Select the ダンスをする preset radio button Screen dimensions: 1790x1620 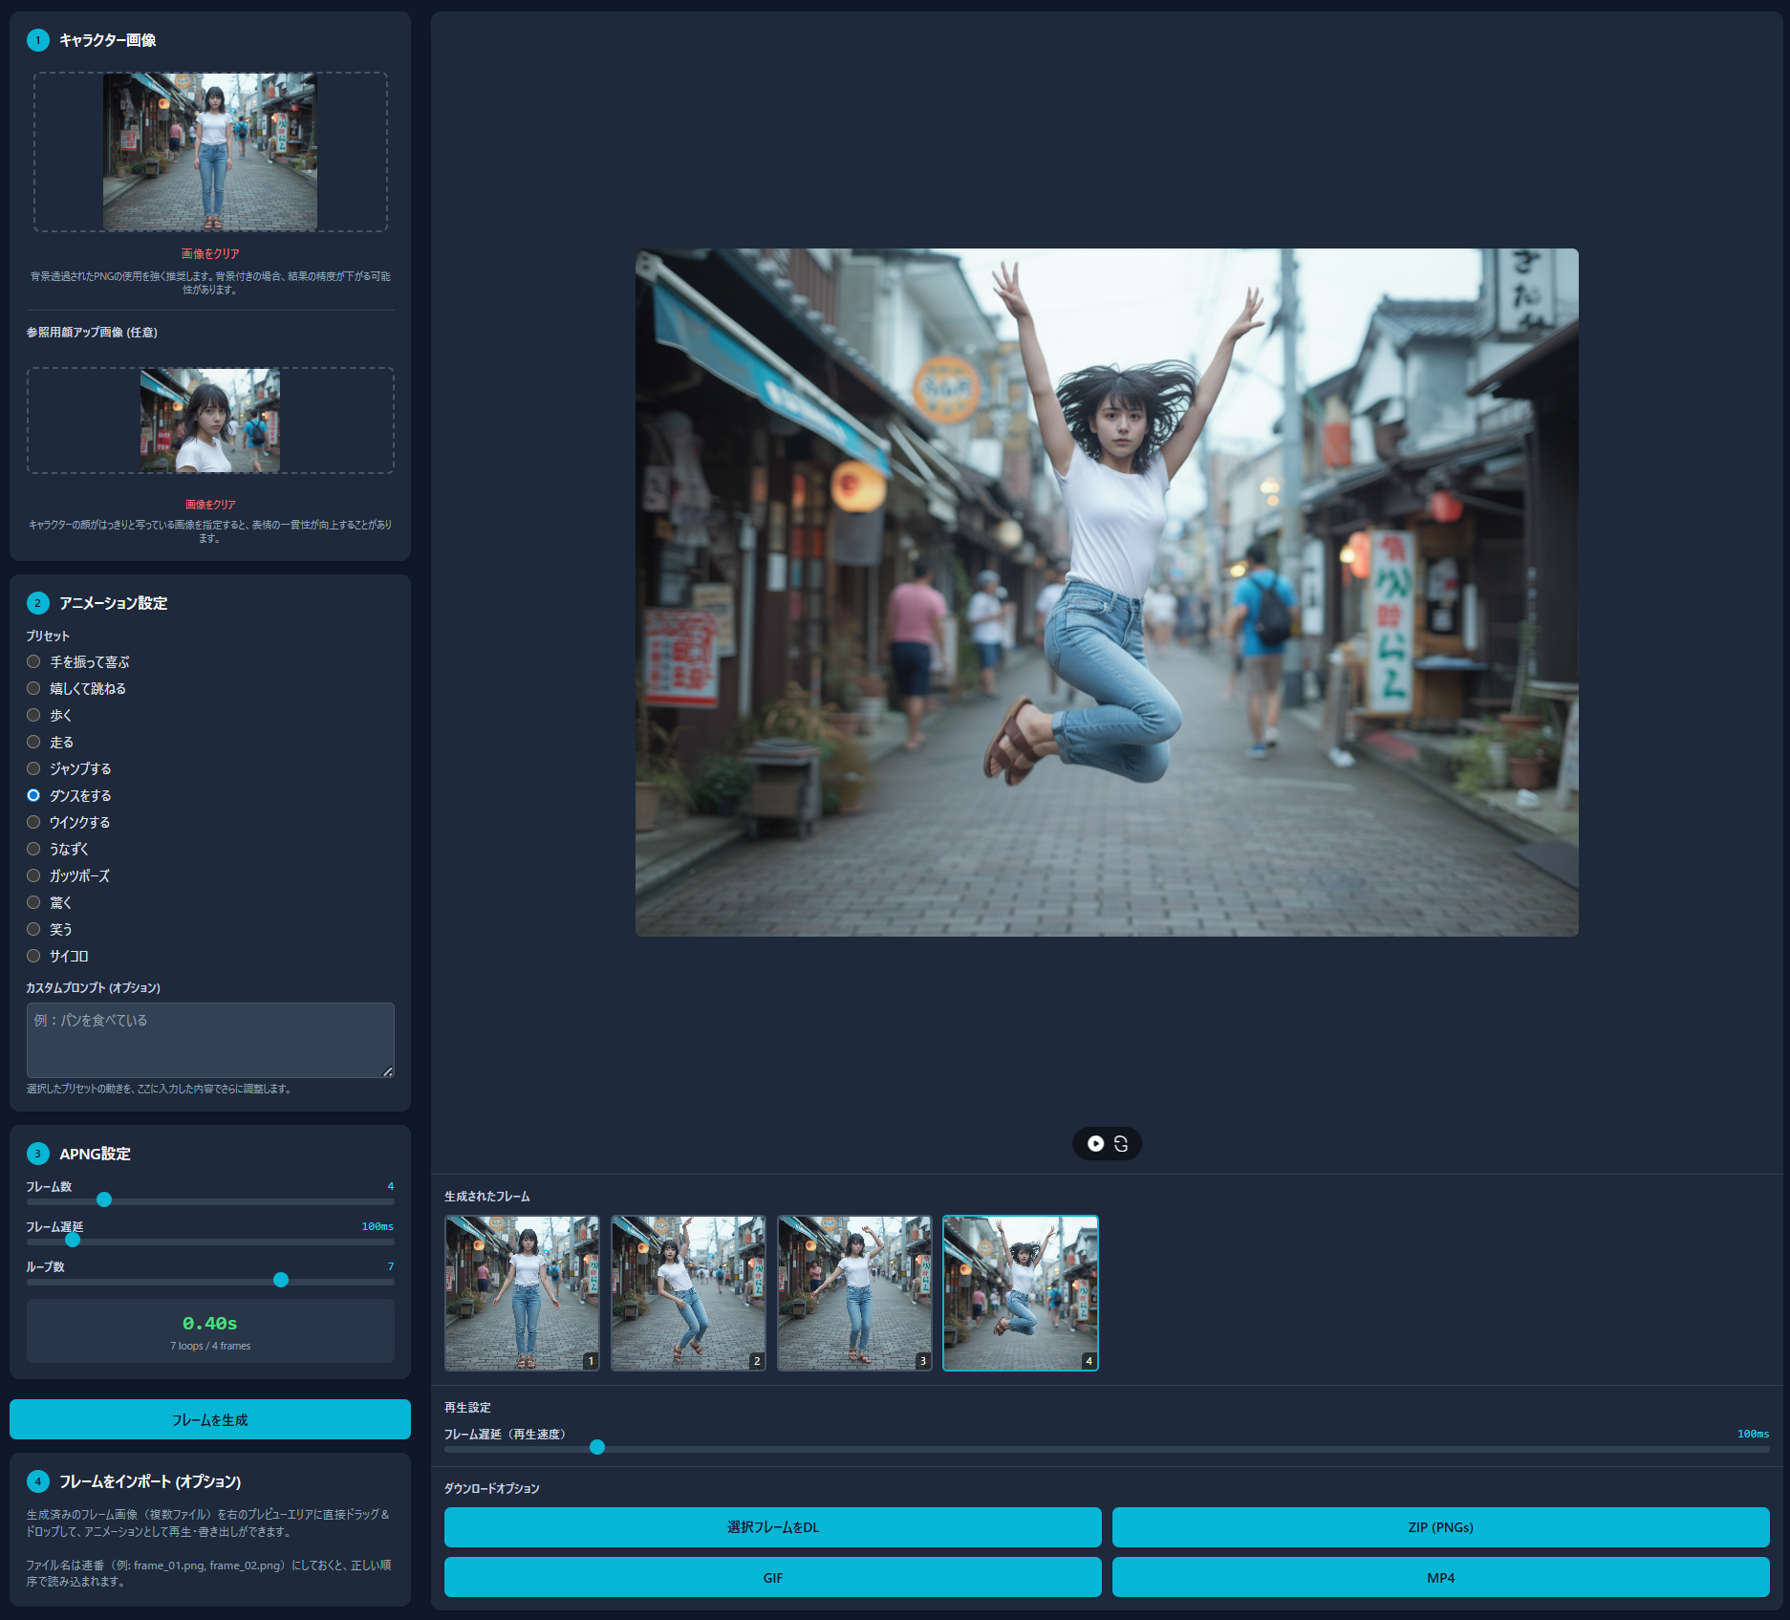pos(33,795)
